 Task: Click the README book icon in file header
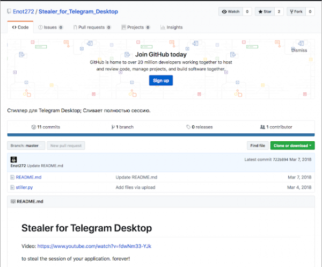(13, 201)
